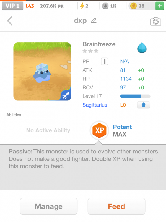Image resolution: width=166 pixels, height=222 pixels.
Task: Click the pencil edit-name icon
Action: [94, 21]
